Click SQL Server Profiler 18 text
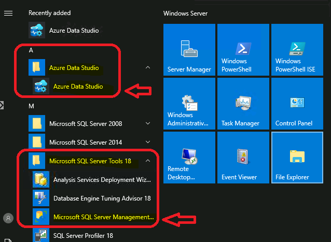 (x=83, y=236)
